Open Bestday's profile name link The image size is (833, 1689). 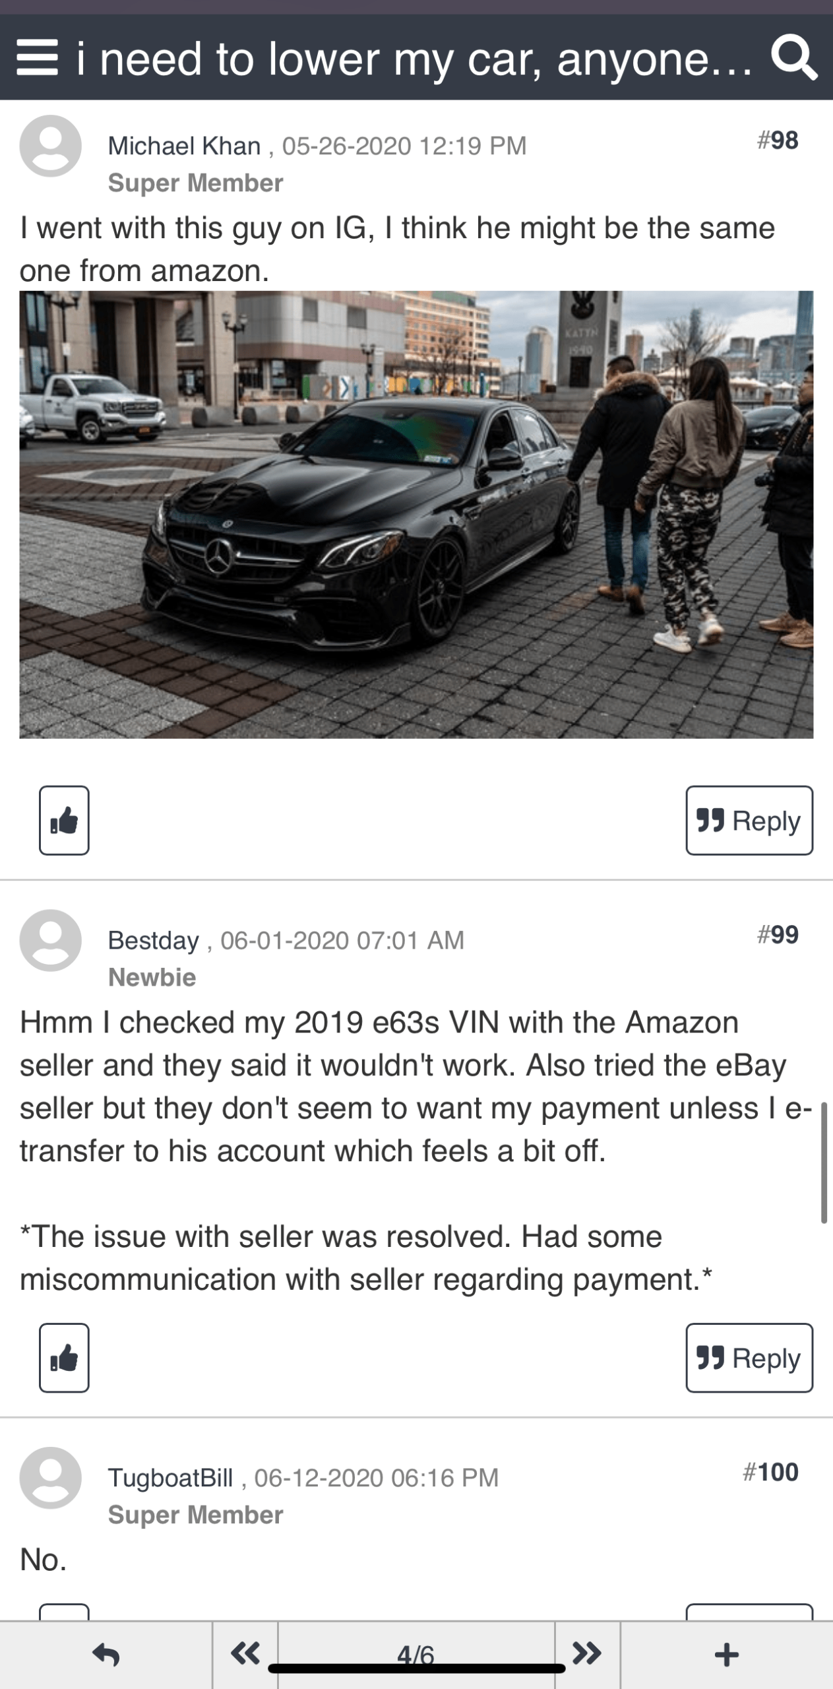(153, 940)
